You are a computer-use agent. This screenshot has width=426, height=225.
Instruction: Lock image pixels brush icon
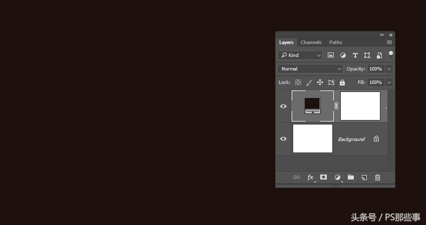pyautogui.click(x=309, y=82)
